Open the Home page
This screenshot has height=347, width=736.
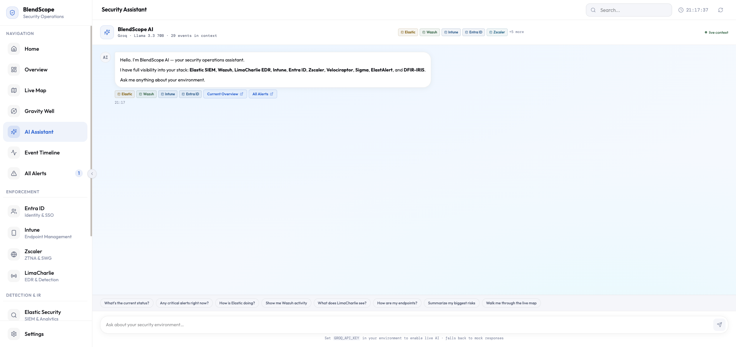[45, 49]
